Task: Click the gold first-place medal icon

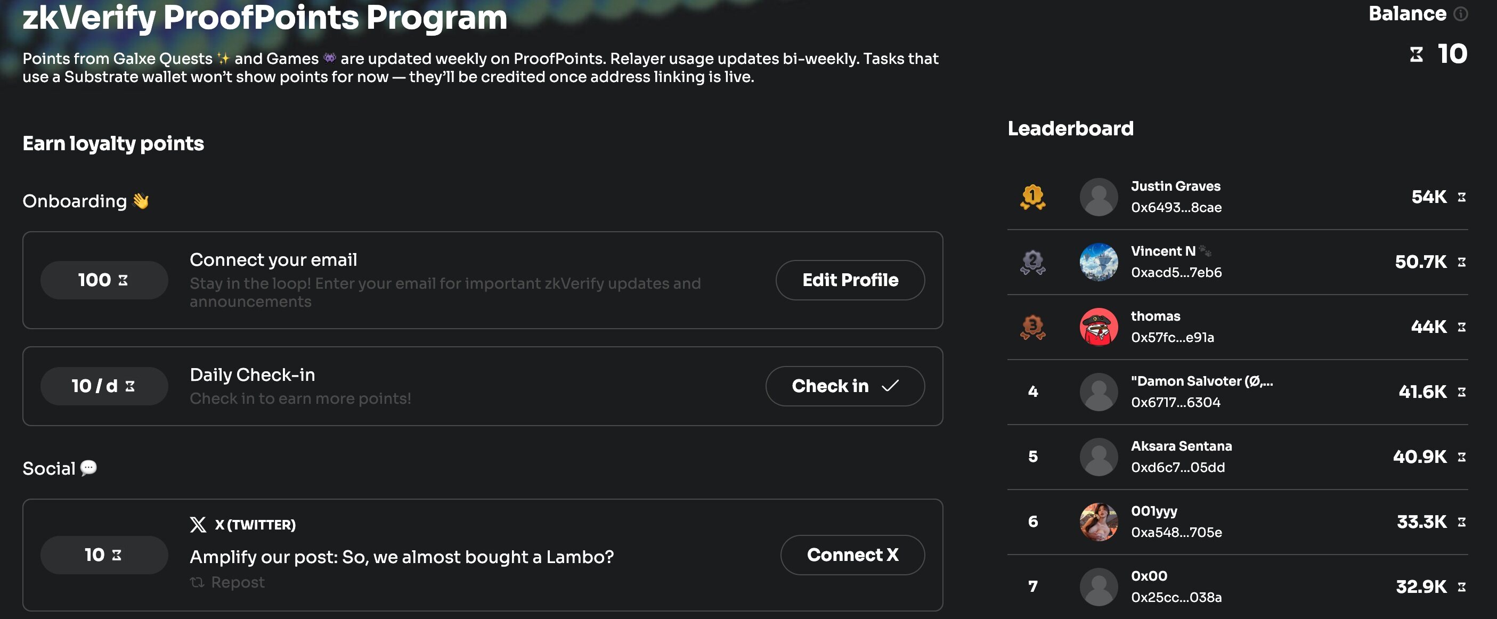Action: coord(1032,197)
